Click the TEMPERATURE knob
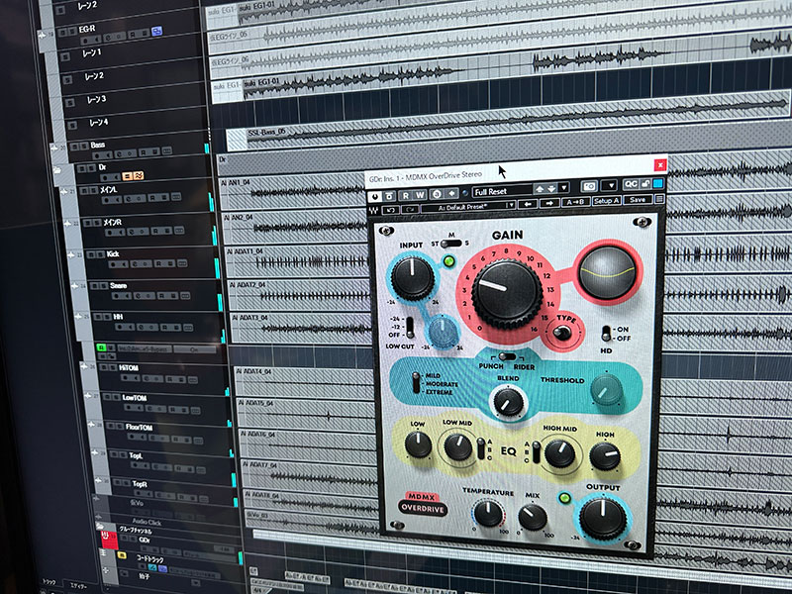 488,513
